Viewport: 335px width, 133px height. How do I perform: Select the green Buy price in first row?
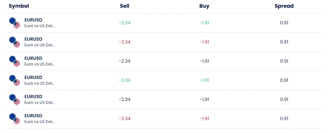(x=204, y=23)
